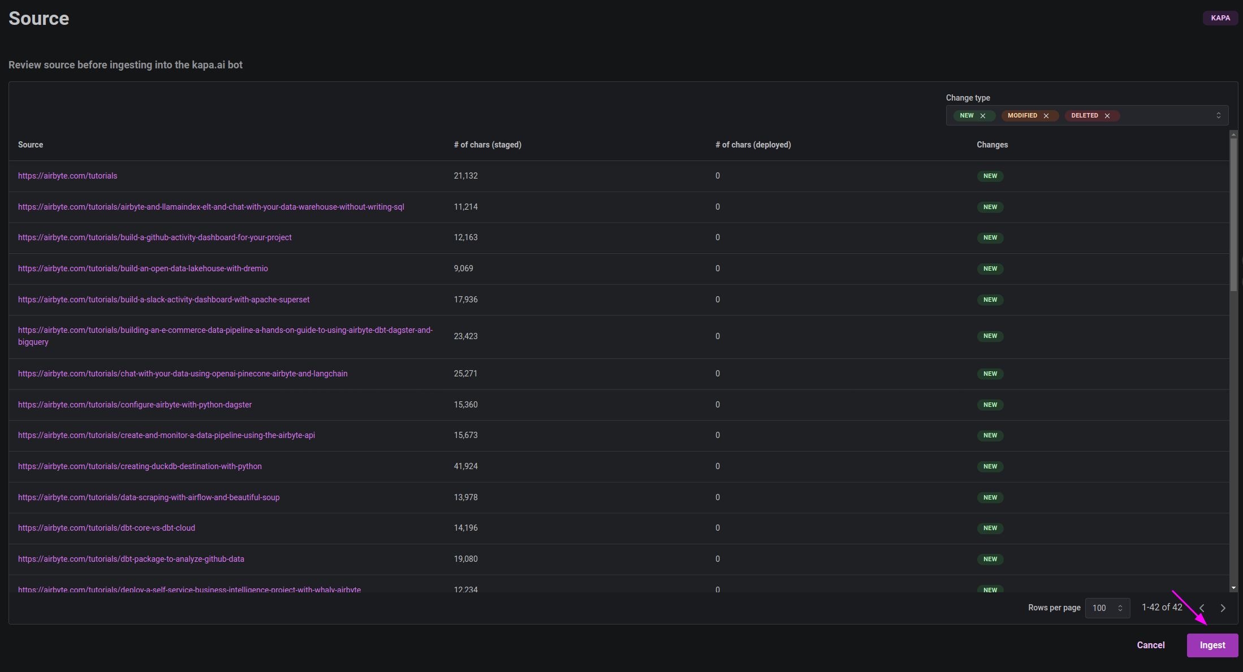Expand the Change type dropdown arrow
This screenshot has height=672, width=1243.
(x=1219, y=115)
